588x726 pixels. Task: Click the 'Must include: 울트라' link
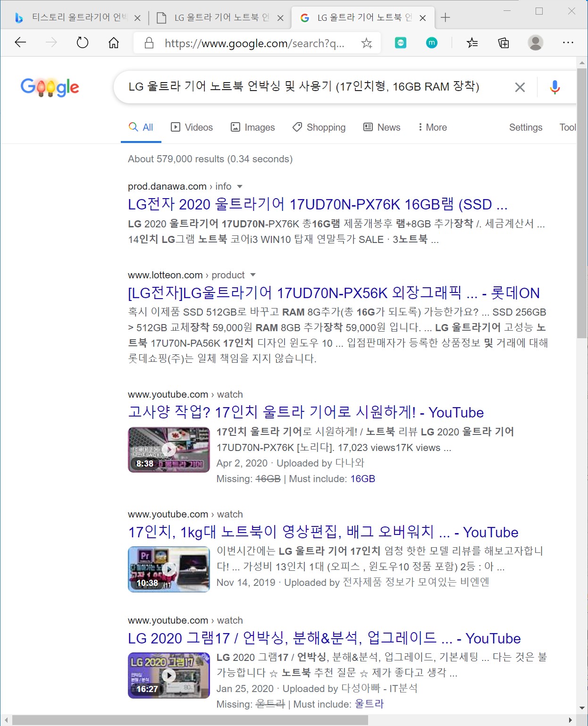(x=369, y=704)
